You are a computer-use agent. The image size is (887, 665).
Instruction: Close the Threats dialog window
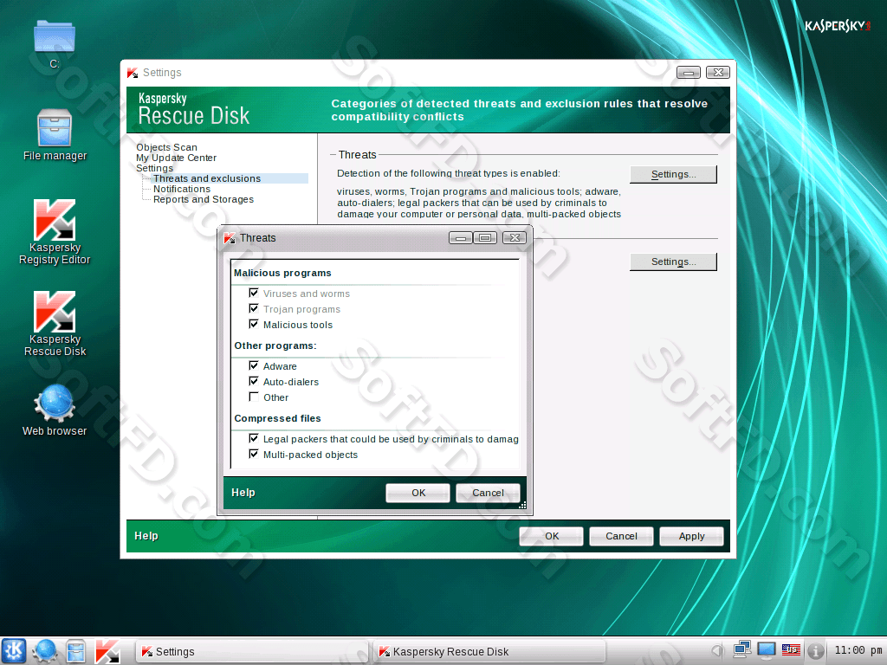(515, 237)
